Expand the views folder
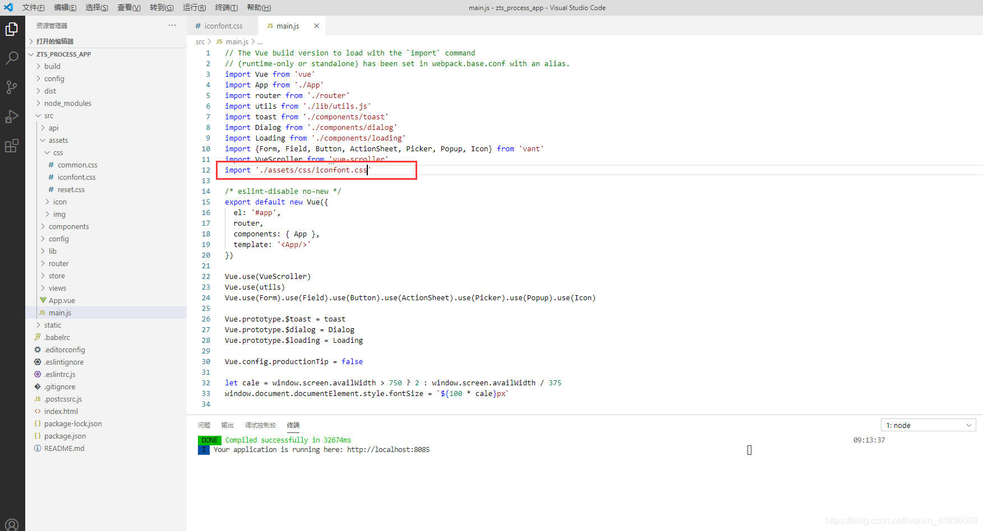983x531 pixels. [x=57, y=288]
